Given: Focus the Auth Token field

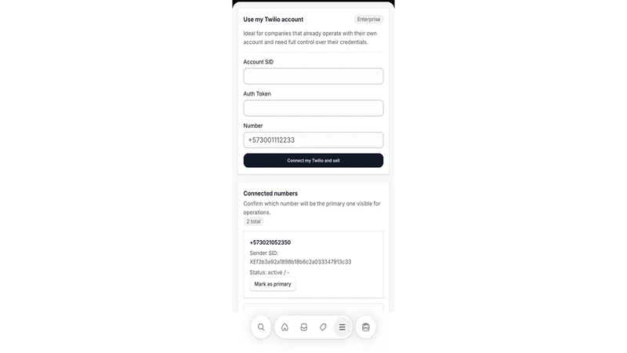Looking at the screenshot, I should coord(313,108).
